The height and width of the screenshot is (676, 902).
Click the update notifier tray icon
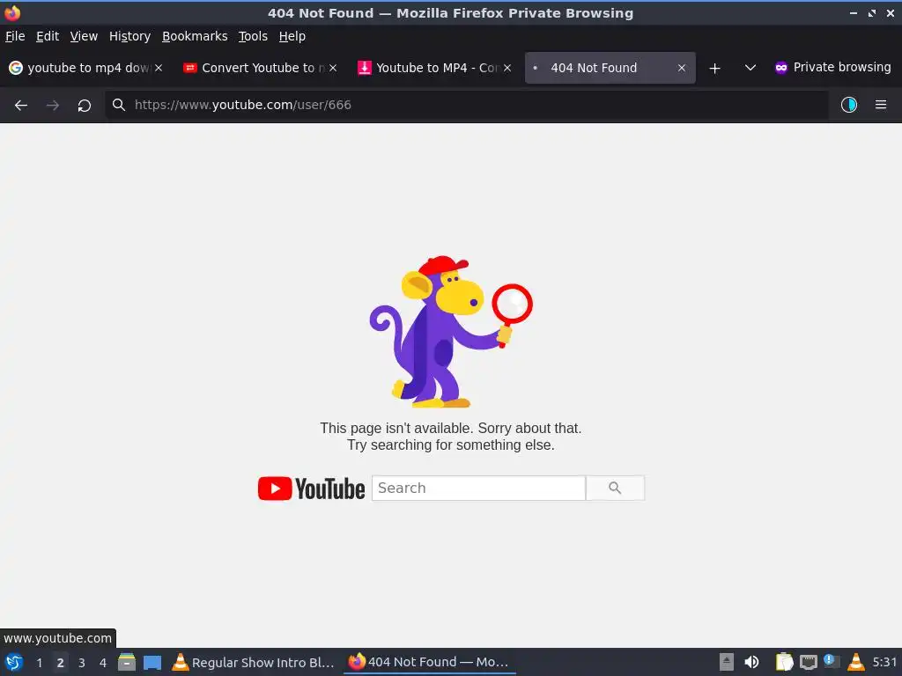click(x=832, y=662)
